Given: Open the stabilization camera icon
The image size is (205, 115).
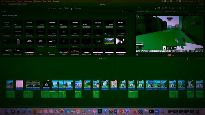Looking at the screenshot, I should pyautogui.click(x=166, y=8).
